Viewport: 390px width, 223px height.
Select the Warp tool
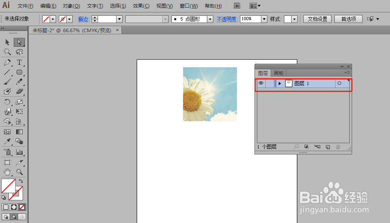coord(7,112)
